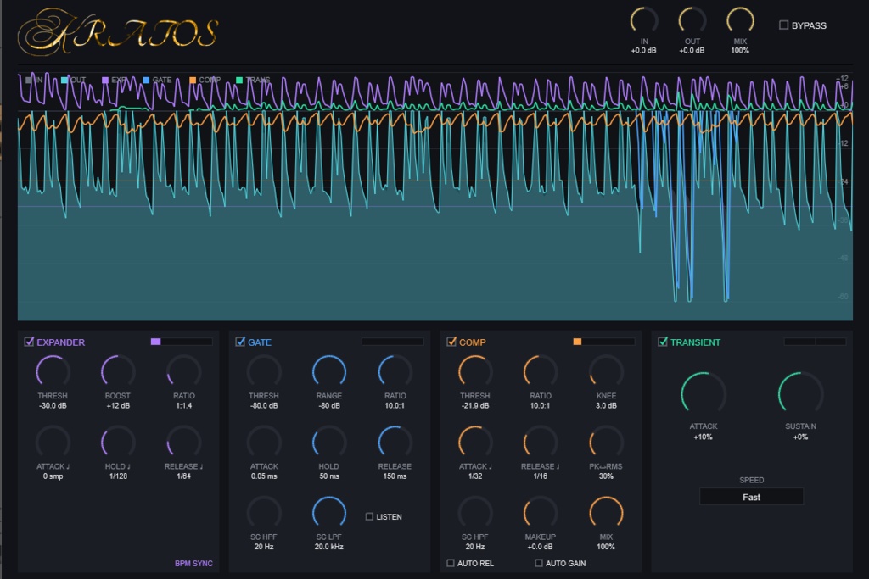Disable the EXPANDER module checkbox

click(x=29, y=342)
